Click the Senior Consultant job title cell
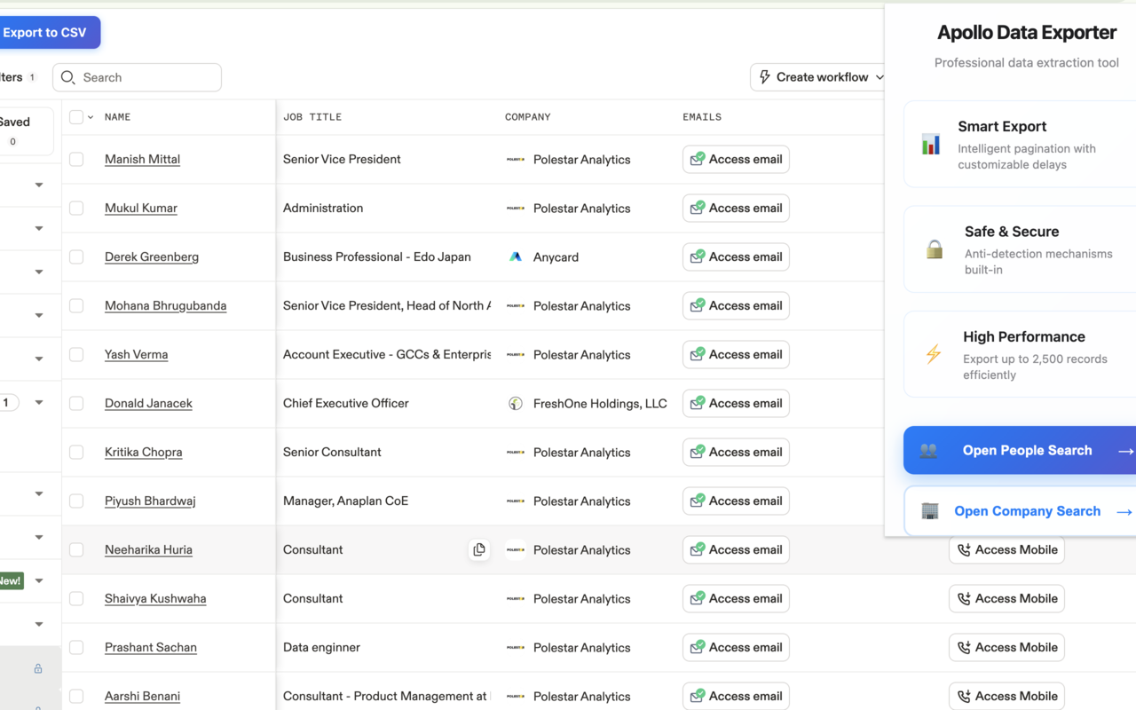This screenshot has width=1136, height=710. coord(332,452)
